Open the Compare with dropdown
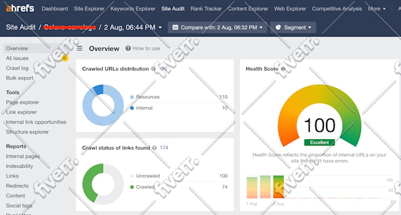401x215 pixels. click(x=218, y=27)
